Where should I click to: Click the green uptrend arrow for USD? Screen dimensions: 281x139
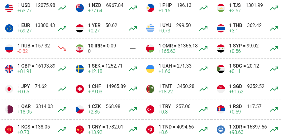point(62,8)
